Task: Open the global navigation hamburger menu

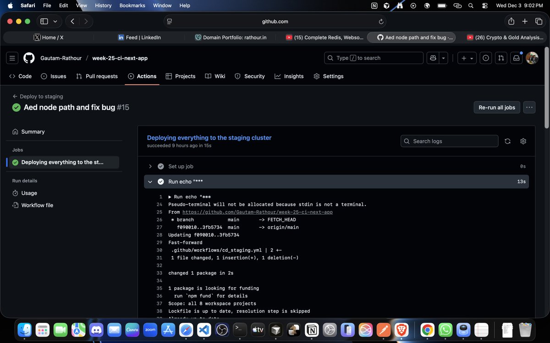Action: [12, 58]
